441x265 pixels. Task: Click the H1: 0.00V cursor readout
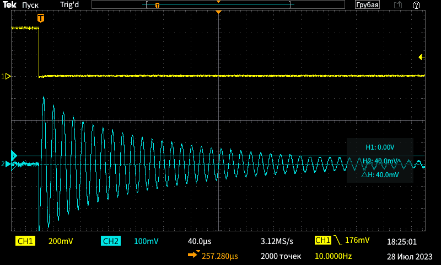380,147
